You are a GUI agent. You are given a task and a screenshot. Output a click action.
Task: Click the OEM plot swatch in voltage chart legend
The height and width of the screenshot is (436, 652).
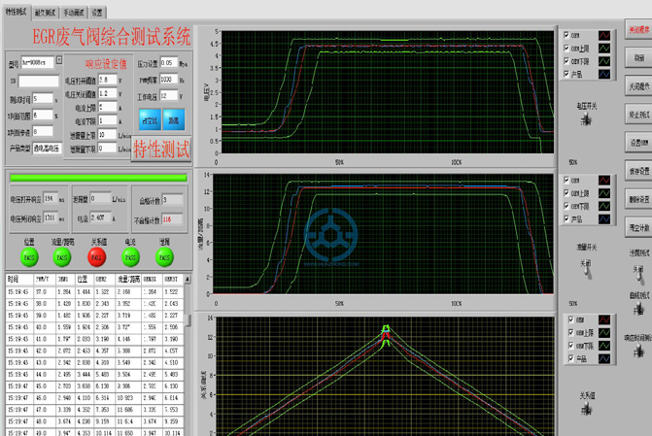click(604, 35)
